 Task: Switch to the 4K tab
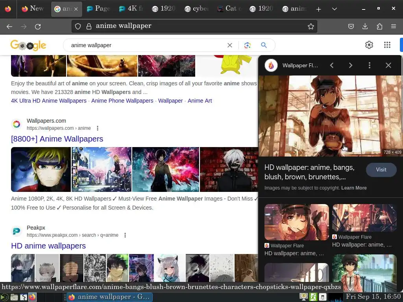tap(131, 9)
